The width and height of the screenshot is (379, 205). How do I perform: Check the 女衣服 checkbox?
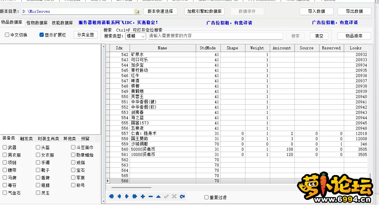click(x=38, y=155)
